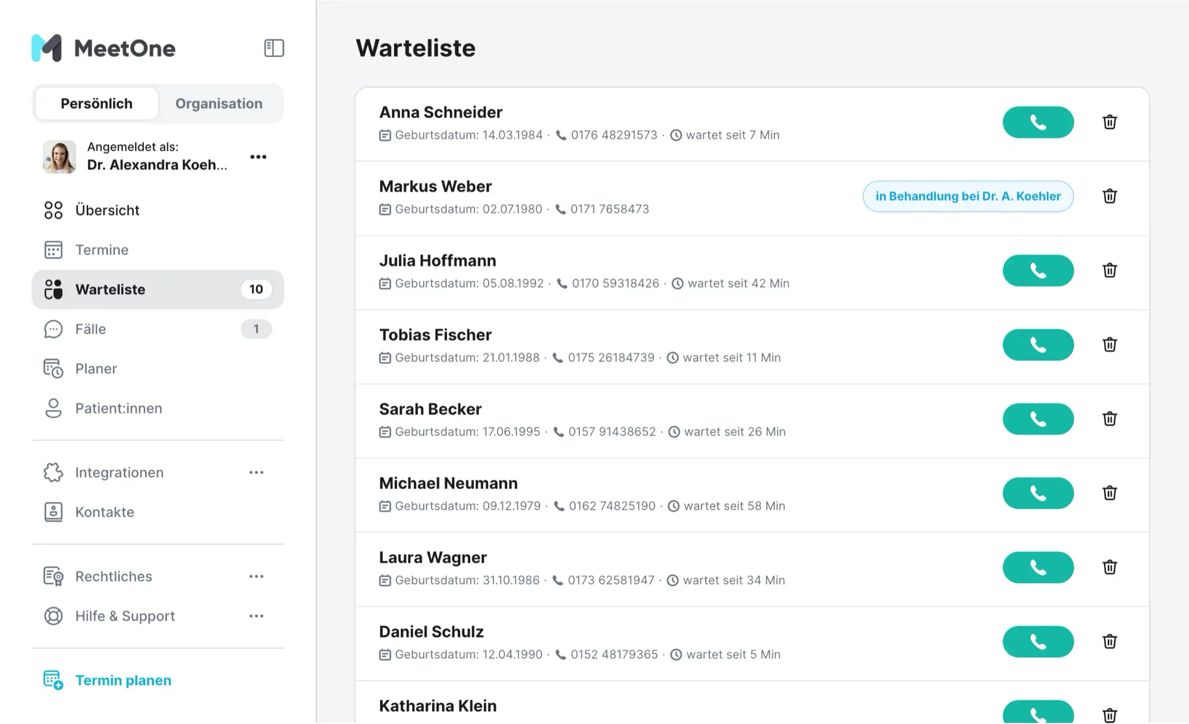
Task: Call Daniel Schulz with phone button
Action: pyautogui.click(x=1038, y=642)
